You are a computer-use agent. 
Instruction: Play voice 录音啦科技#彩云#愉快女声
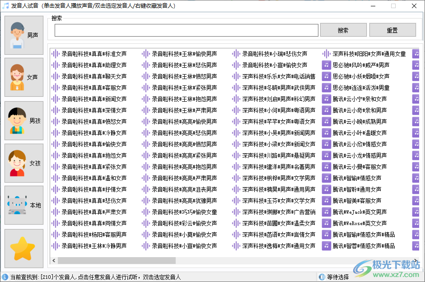[184, 223]
